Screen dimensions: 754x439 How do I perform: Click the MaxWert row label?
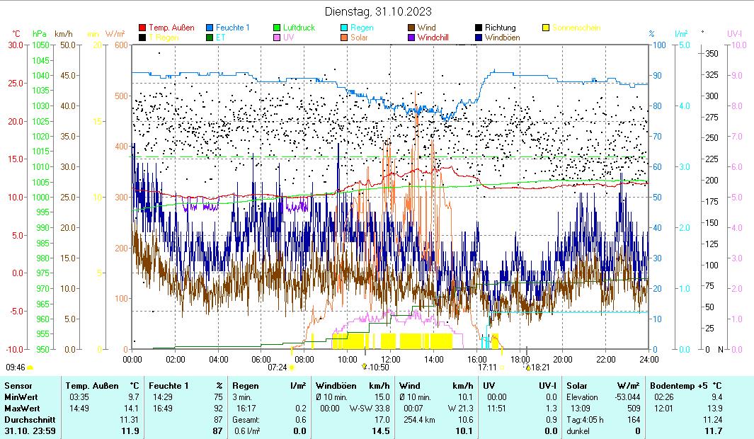[22, 409]
